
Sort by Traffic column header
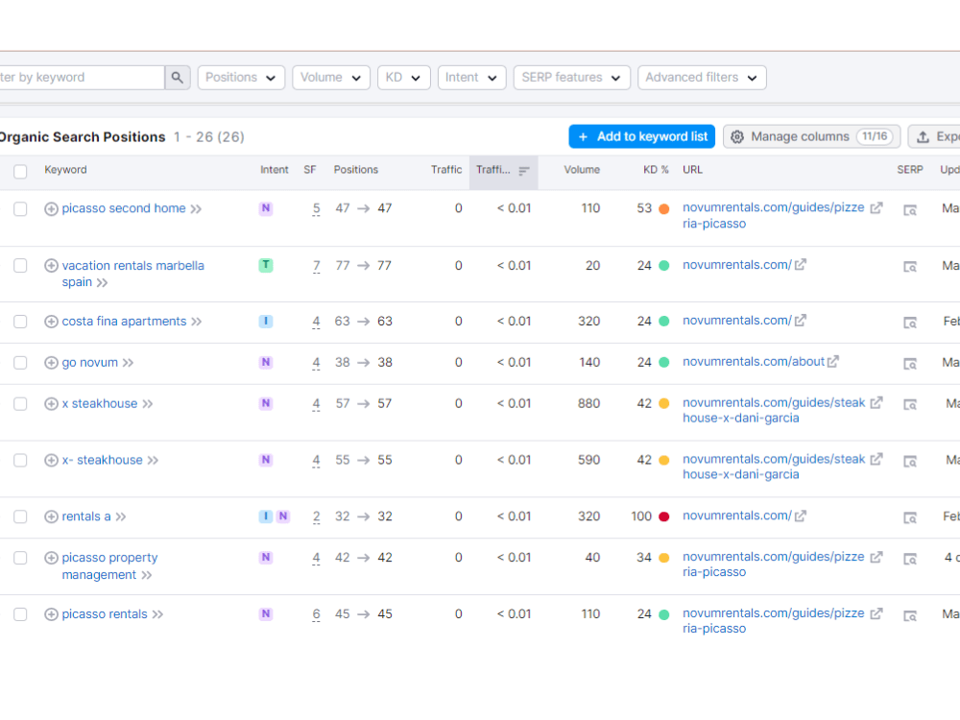pyautogui.click(x=446, y=170)
